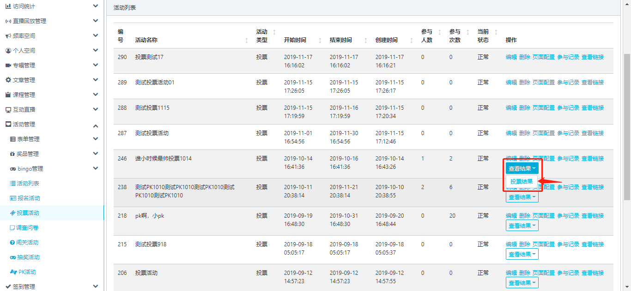
Task: Click the 直播回放管理 broadcast icon
Action: 8,21
